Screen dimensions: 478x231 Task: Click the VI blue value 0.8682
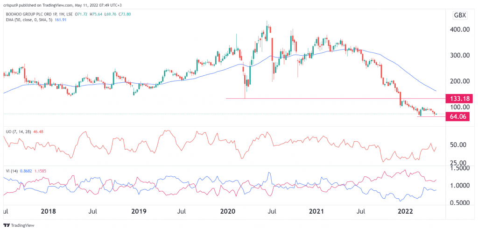(x=25, y=171)
